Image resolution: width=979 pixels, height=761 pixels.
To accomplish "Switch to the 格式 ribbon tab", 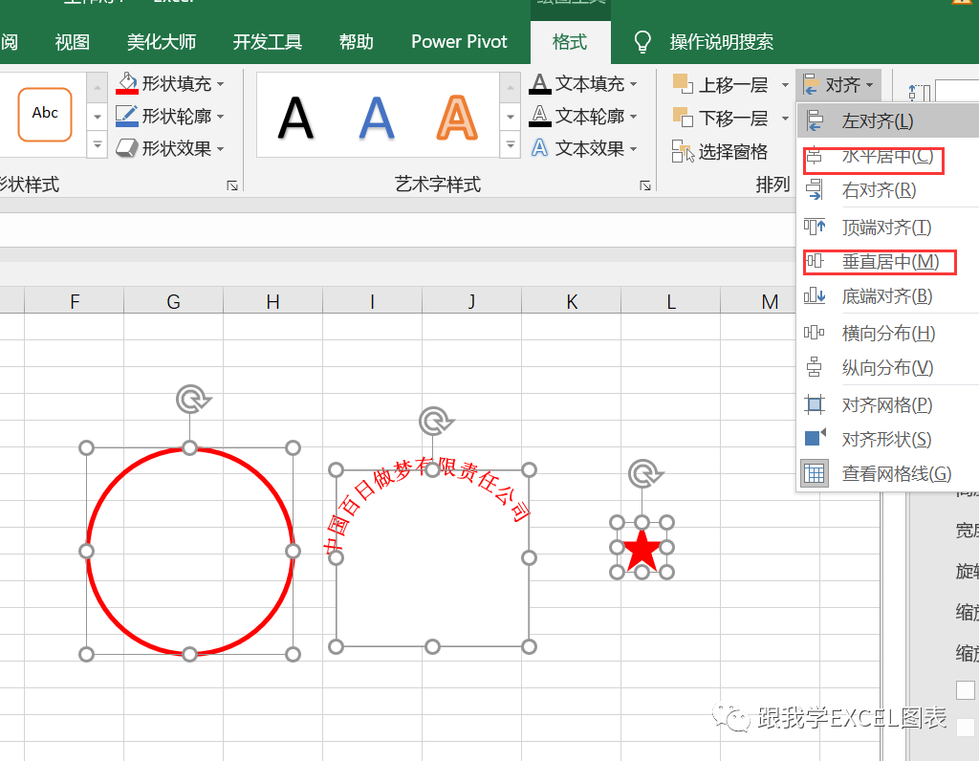I will pos(570,42).
